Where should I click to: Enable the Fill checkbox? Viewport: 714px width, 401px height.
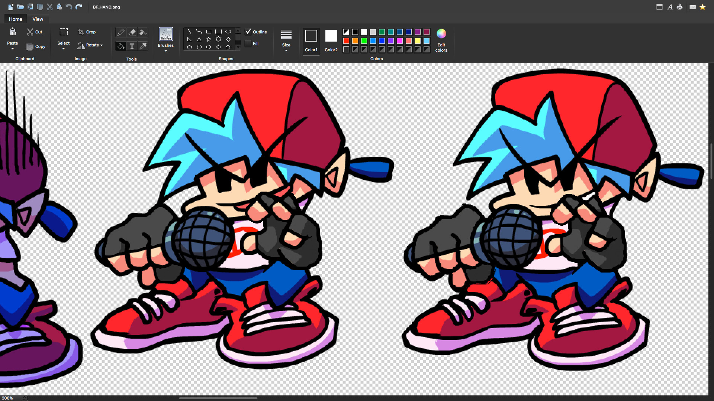point(248,43)
